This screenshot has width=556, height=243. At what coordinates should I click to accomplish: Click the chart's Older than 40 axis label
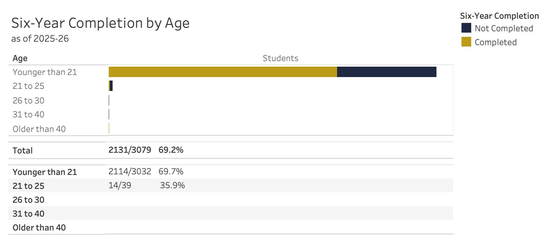39,129
